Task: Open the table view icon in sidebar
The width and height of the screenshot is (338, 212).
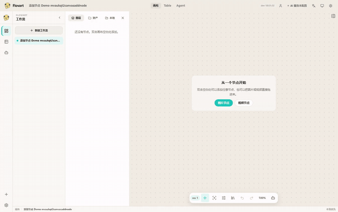Action: click(x=6, y=42)
